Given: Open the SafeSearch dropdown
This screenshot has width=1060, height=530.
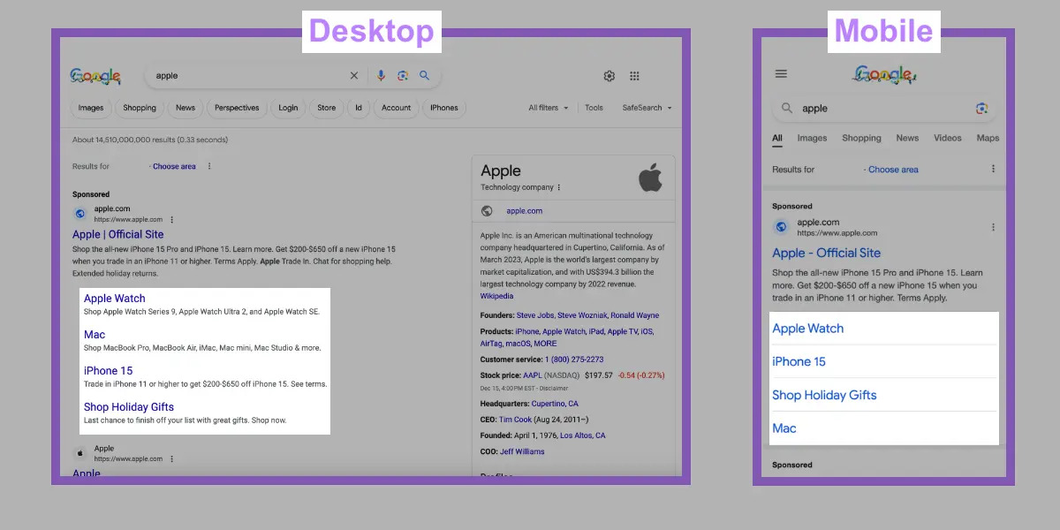Looking at the screenshot, I should tap(647, 107).
